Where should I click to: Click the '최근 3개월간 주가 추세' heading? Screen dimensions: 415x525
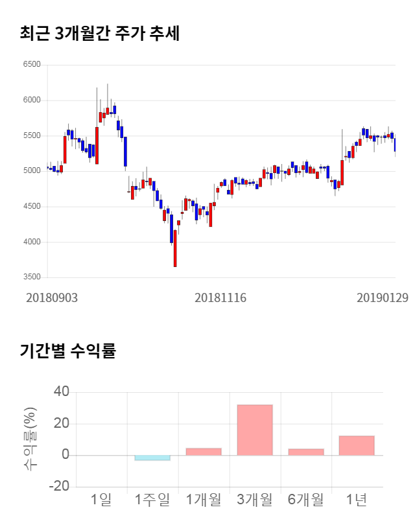click(x=100, y=34)
